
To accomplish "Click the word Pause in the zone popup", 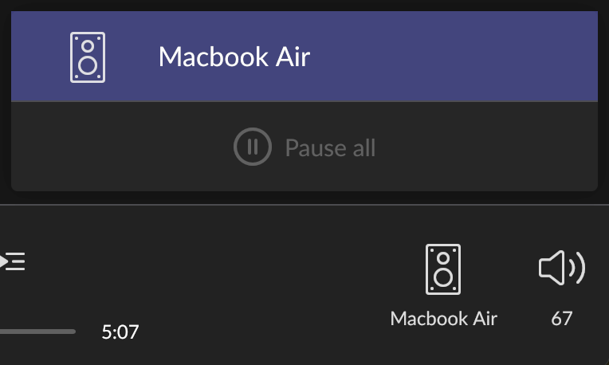I will (316, 147).
